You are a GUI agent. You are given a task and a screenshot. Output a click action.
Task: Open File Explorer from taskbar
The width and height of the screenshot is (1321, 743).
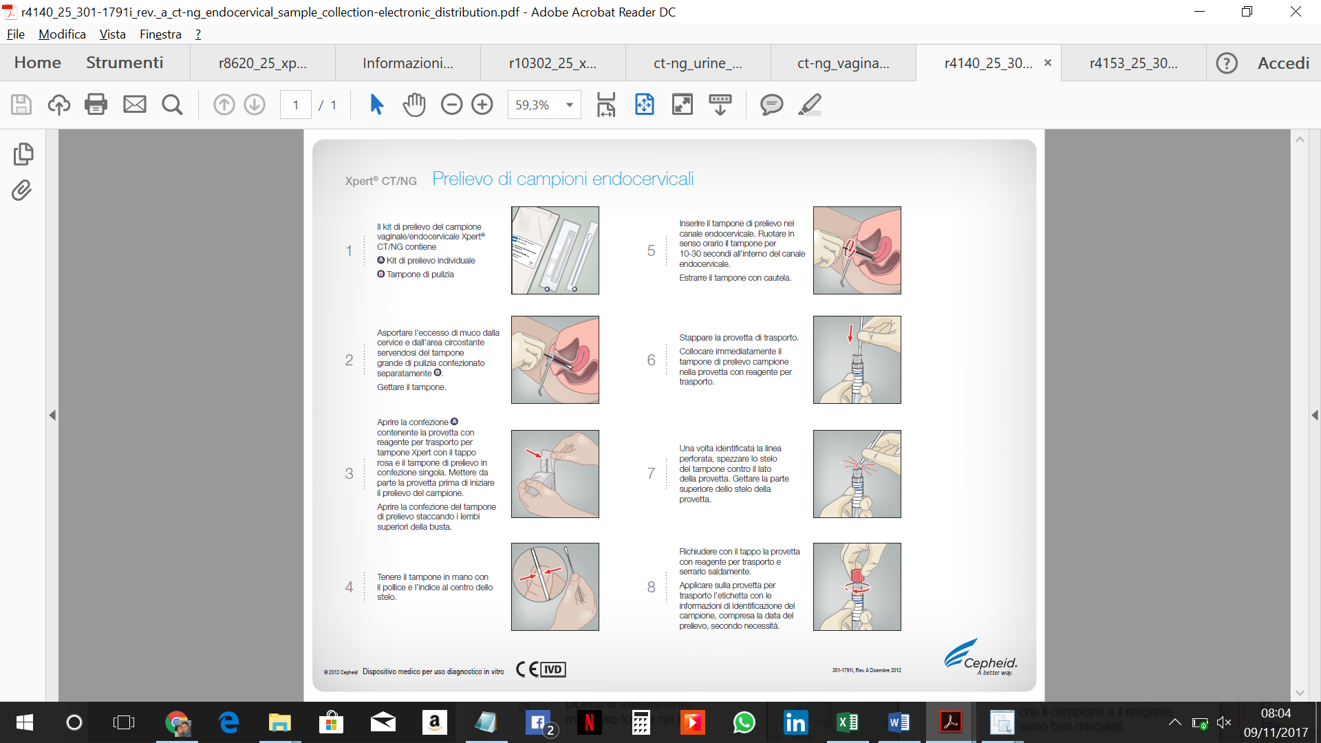[279, 722]
